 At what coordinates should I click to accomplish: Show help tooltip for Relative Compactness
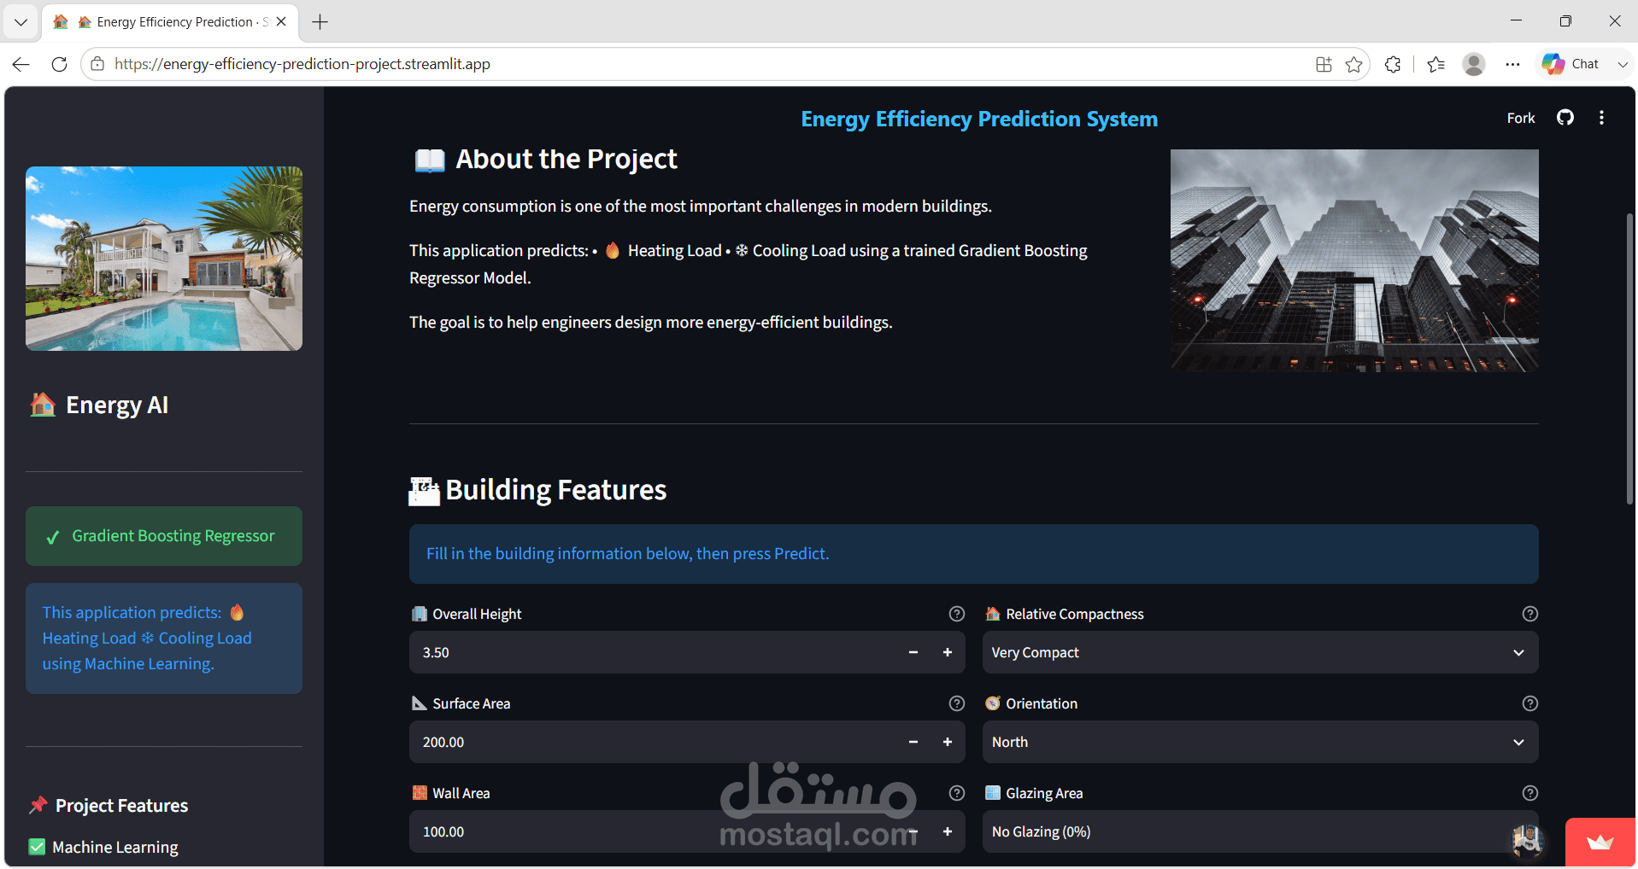[1530, 614]
